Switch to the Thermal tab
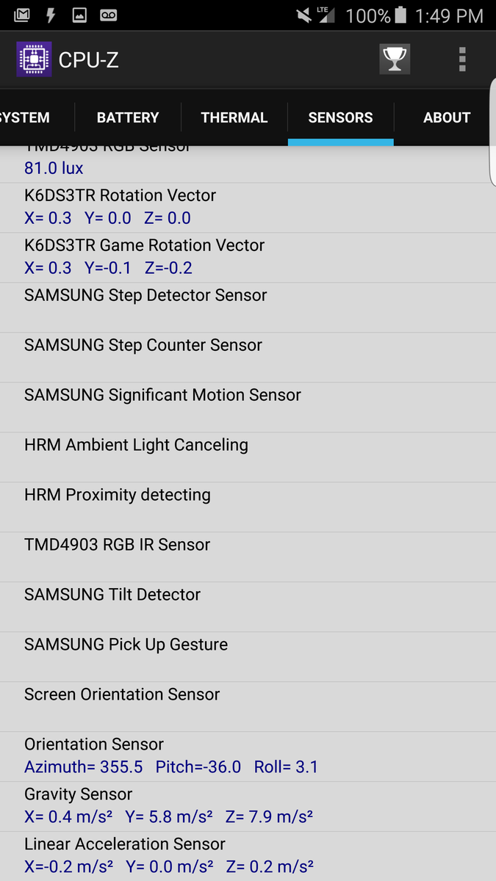The width and height of the screenshot is (496, 881). (234, 117)
